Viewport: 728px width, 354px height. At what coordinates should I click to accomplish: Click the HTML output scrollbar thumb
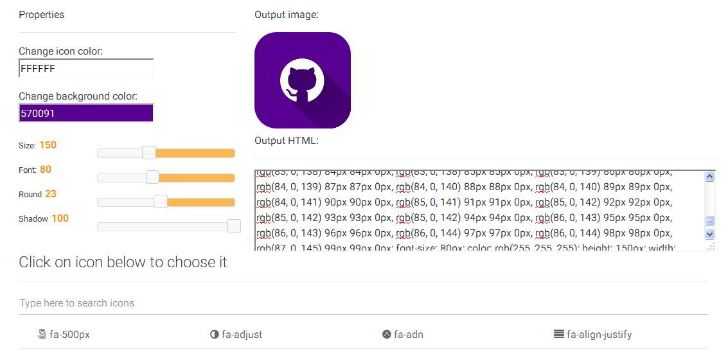pyautogui.click(x=710, y=220)
